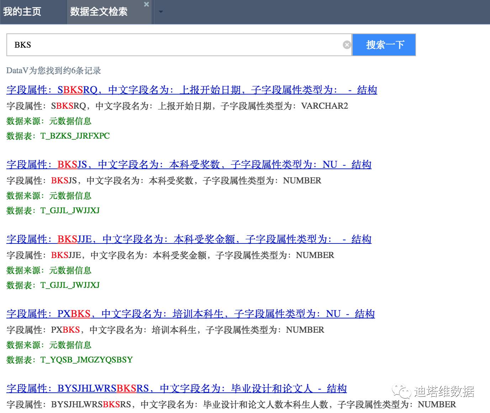Click the PXBKS description with 培训本科生
The image size is (490, 413).
click(165, 330)
